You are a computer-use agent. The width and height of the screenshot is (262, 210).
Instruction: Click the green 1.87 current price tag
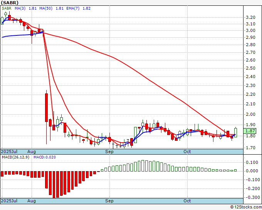click(x=250, y=131)
